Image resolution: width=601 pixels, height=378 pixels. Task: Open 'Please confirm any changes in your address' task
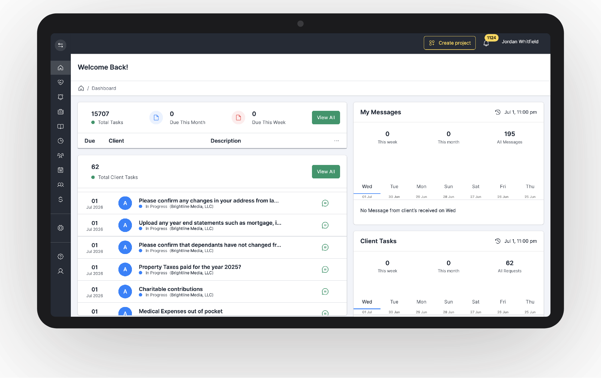(209, 201)
